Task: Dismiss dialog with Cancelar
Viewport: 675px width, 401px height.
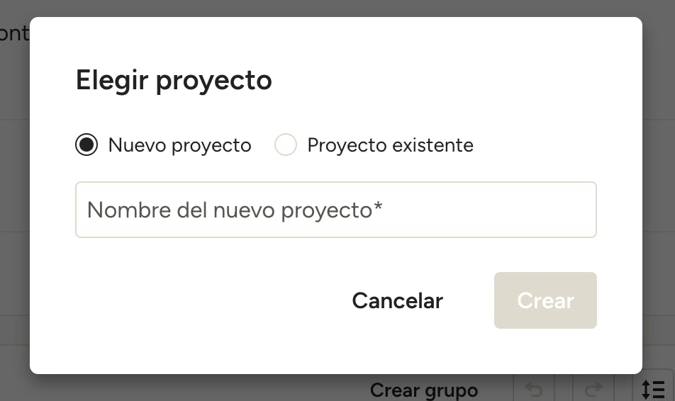Action: click(397, 300)
